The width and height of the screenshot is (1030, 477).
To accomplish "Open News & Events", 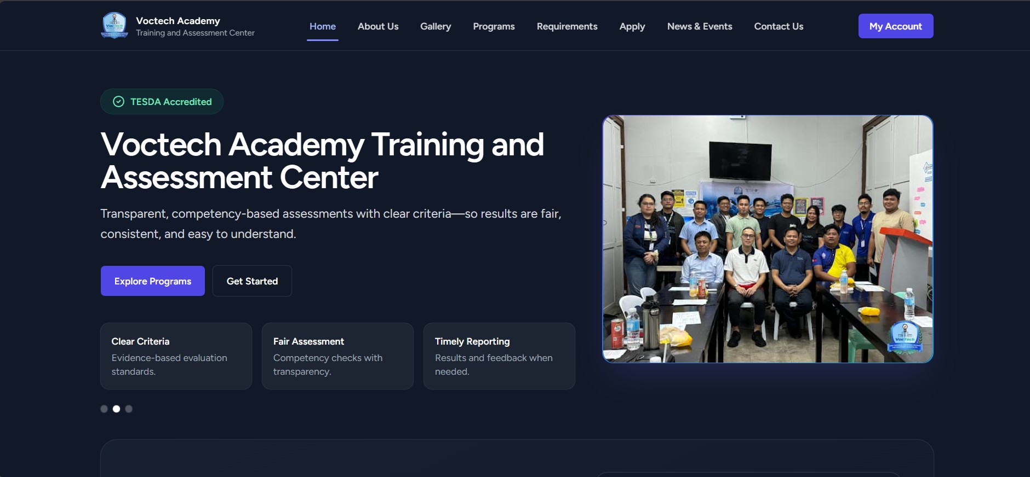I will click(699, 26).
